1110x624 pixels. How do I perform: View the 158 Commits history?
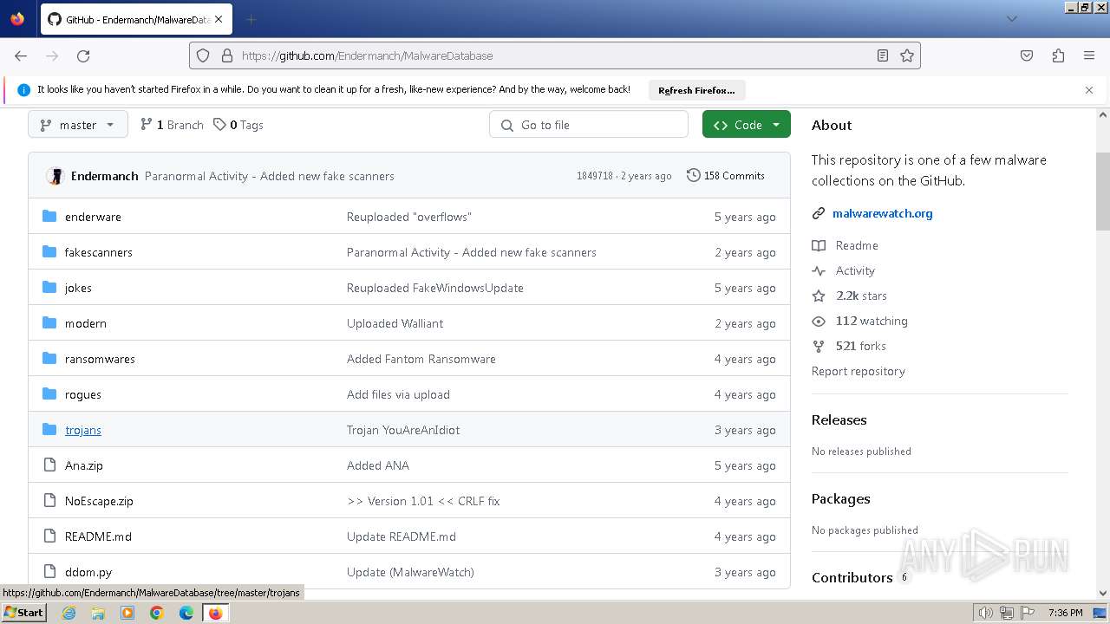pos(726,176)
